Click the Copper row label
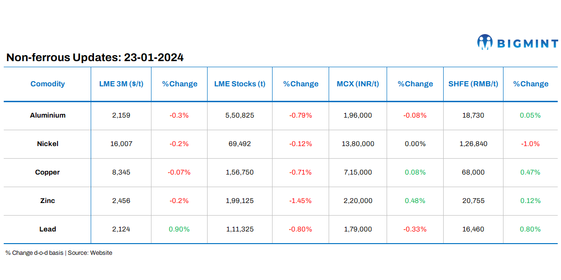The width and height of the screenshot is (561, 280). click(48, 172)
